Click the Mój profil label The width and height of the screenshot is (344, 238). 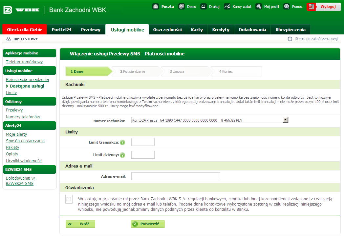click(271, 7)
